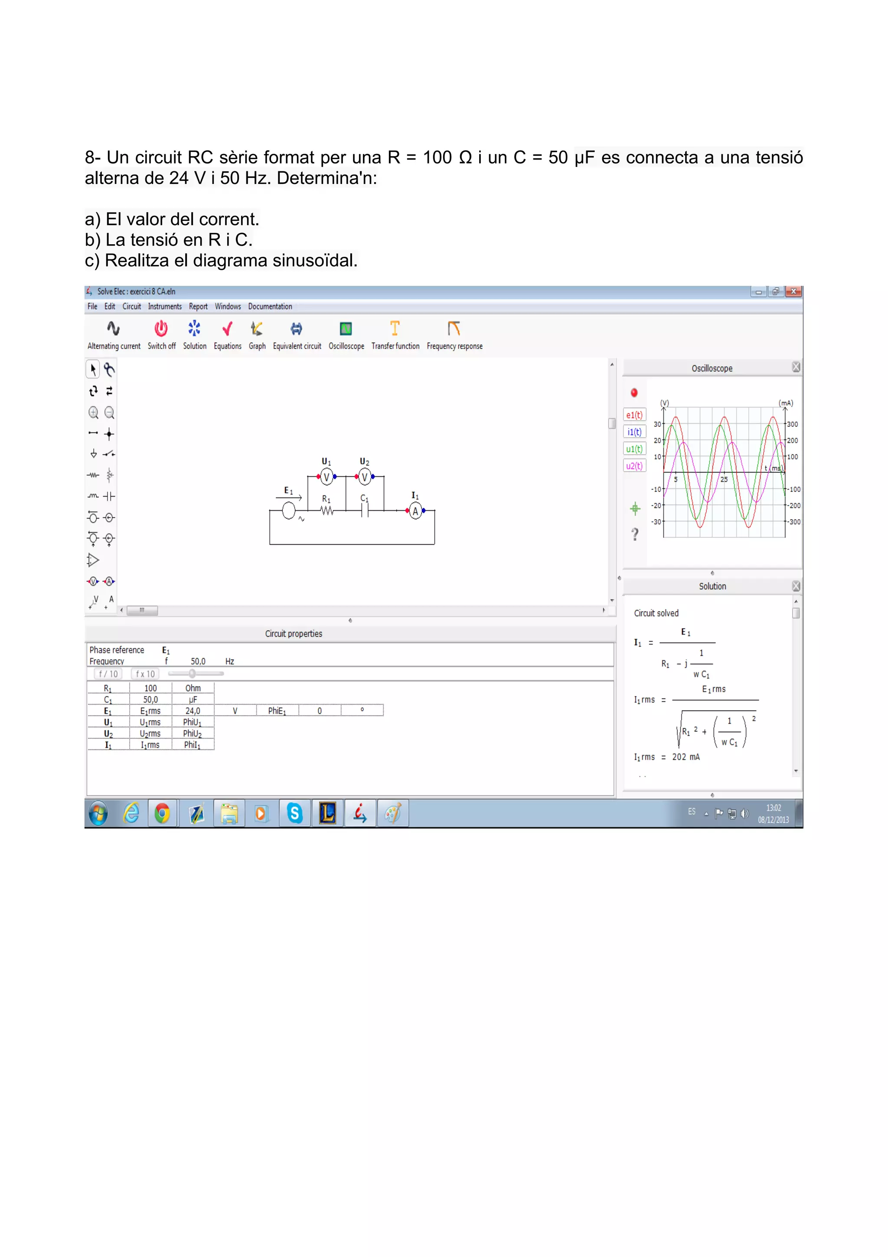This screenshot has height=1257, width=888.
Task: Add a variable resistor component
Action: (109, 475)
